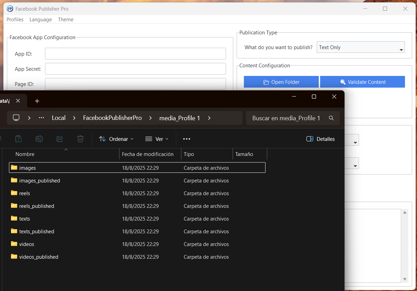
Task: Expand the chevron after FacebookPublisherPro breadcrumb
Action: tap(150, 118)
